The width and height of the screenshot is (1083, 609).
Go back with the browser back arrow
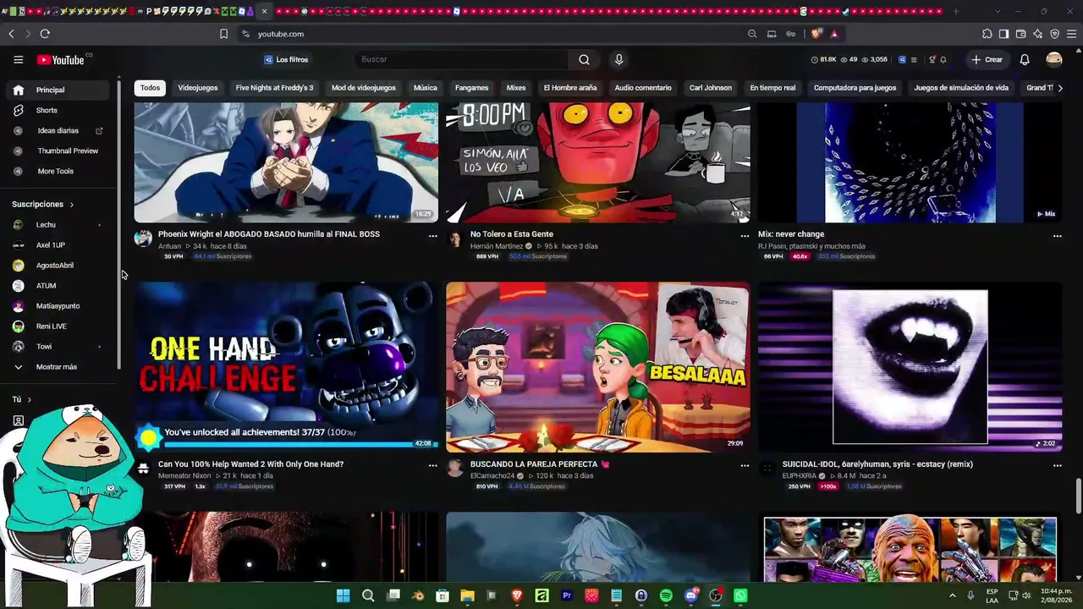click(x=11, y=34)
